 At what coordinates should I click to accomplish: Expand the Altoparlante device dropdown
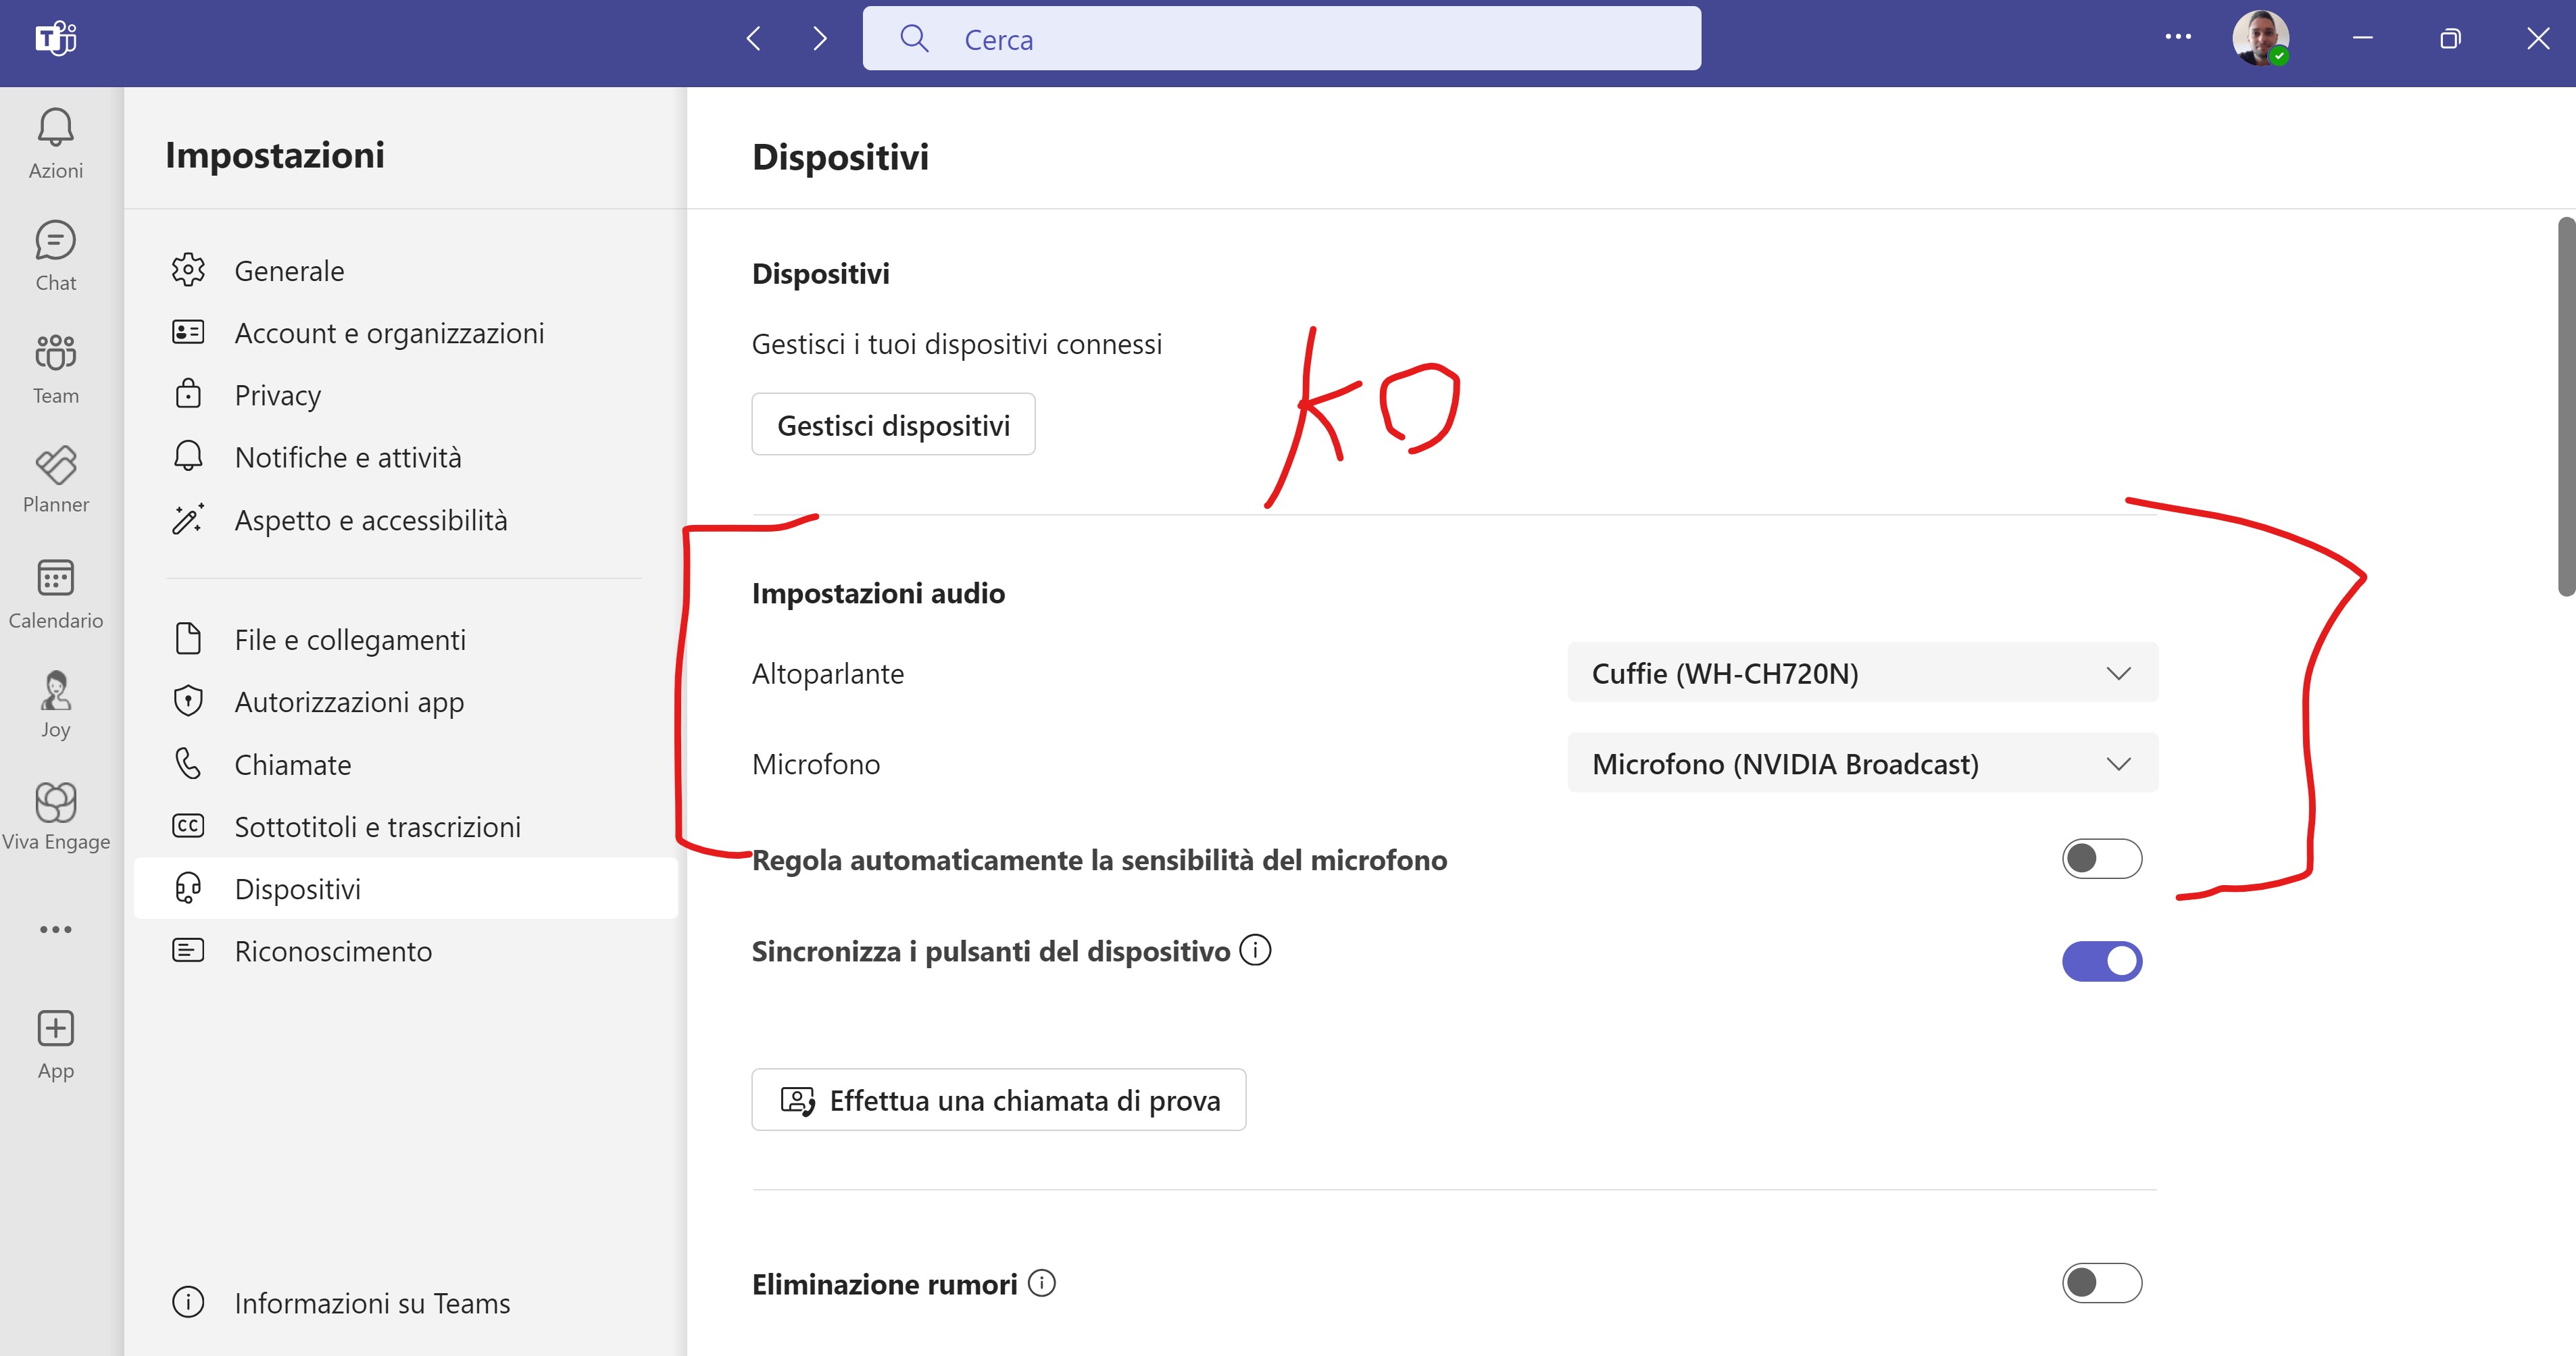pyautogui.click(x=1863, y=673)
